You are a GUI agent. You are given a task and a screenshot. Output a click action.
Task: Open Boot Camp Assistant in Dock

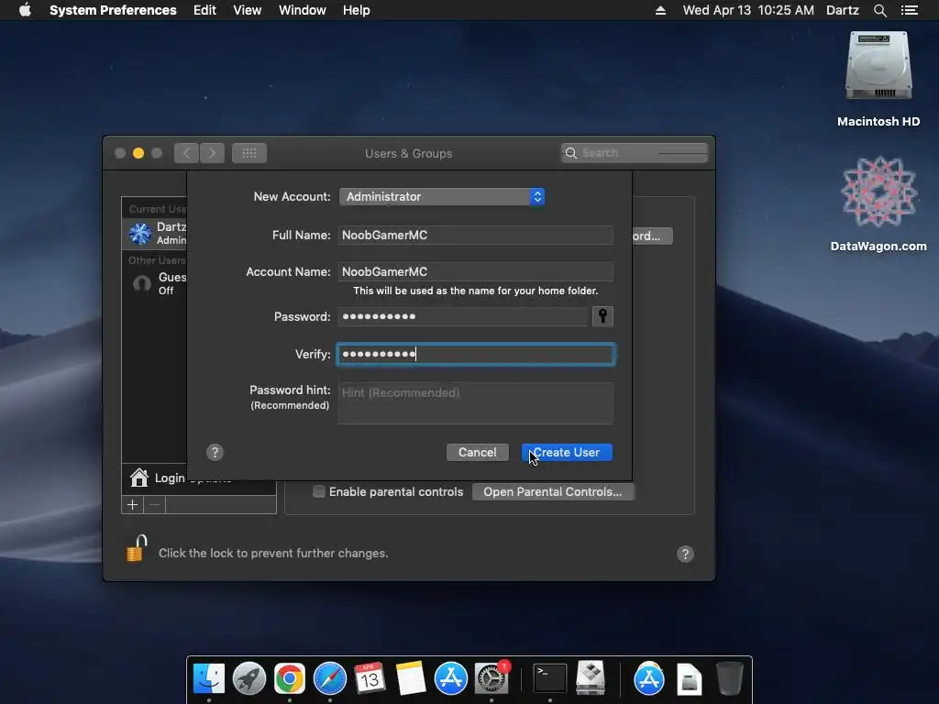(591, 679)
